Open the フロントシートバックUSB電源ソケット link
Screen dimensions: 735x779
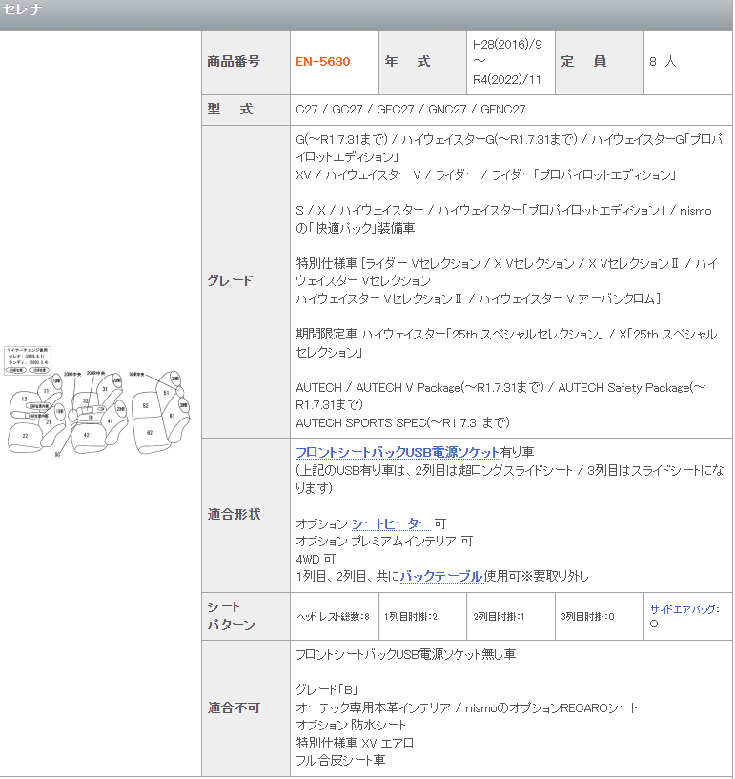[398, 453]
